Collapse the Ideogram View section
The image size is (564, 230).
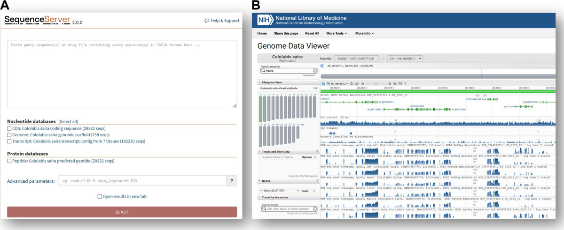coord(259,82)
